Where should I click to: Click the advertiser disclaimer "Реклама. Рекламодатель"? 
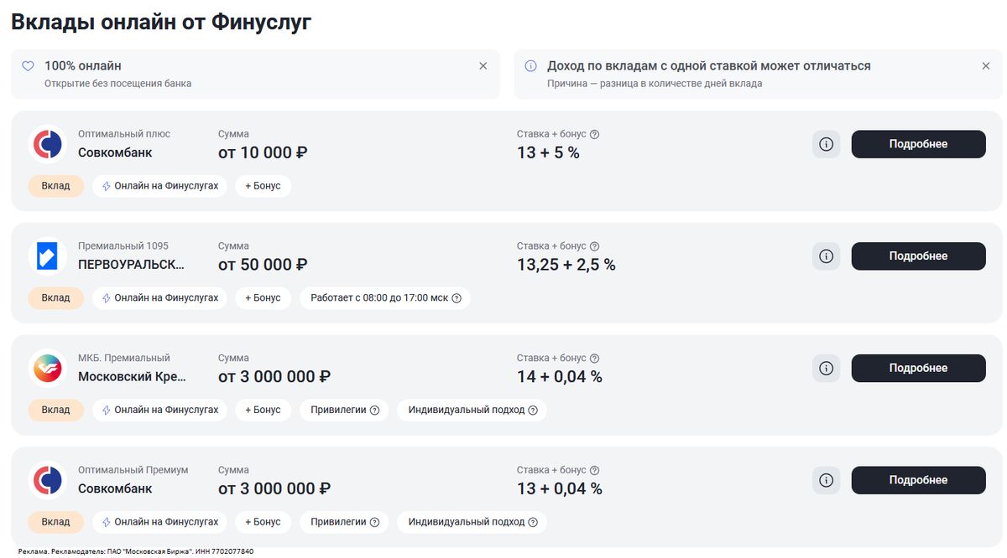[x=135, y=551]
